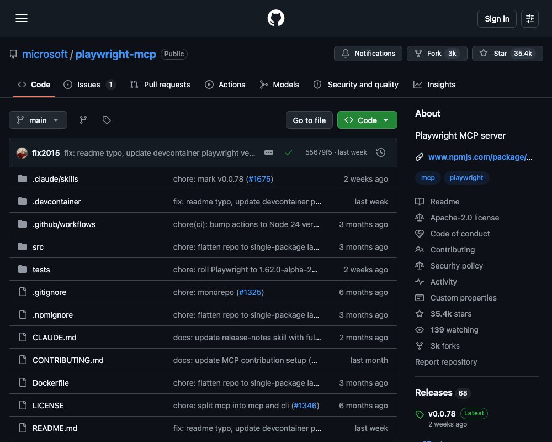Go to the microsoft organization link
552x442 pixels.
(x=45, y=54)
